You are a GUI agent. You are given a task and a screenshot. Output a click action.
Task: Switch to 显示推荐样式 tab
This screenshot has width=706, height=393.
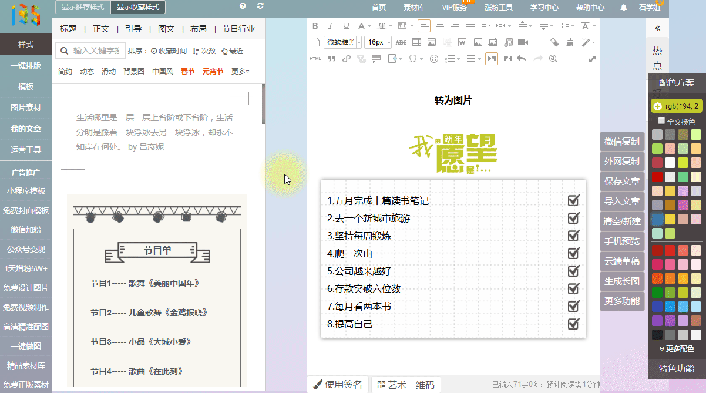82,7
